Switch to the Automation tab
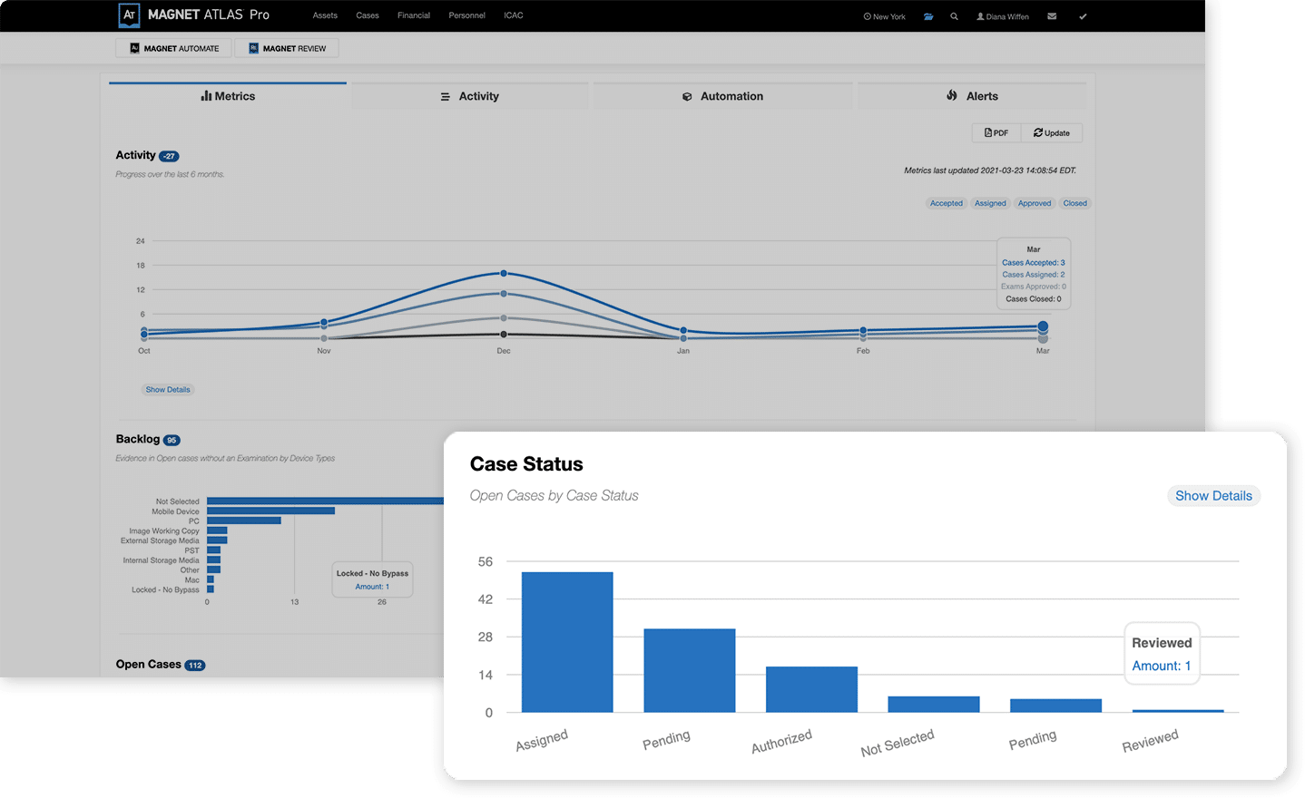The height and width of the screenshot is (798, 1305). 722,96
